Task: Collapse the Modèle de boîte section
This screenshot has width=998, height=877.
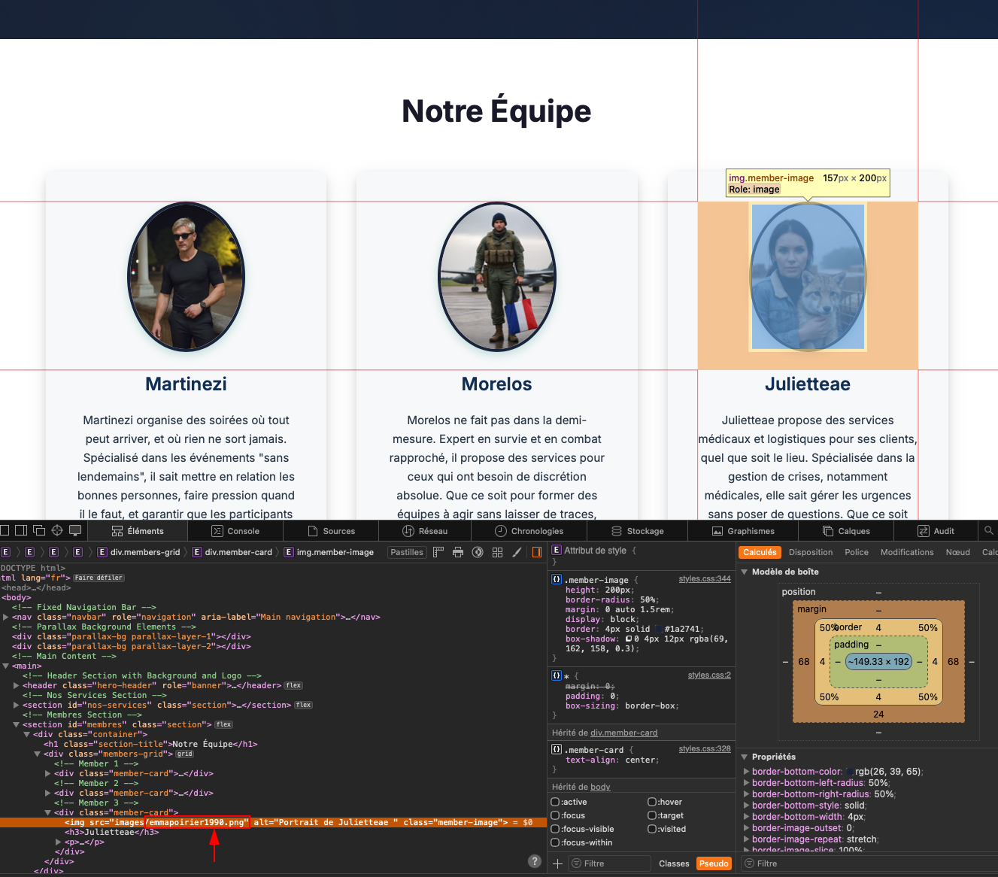Action: [x=745, y=572]
